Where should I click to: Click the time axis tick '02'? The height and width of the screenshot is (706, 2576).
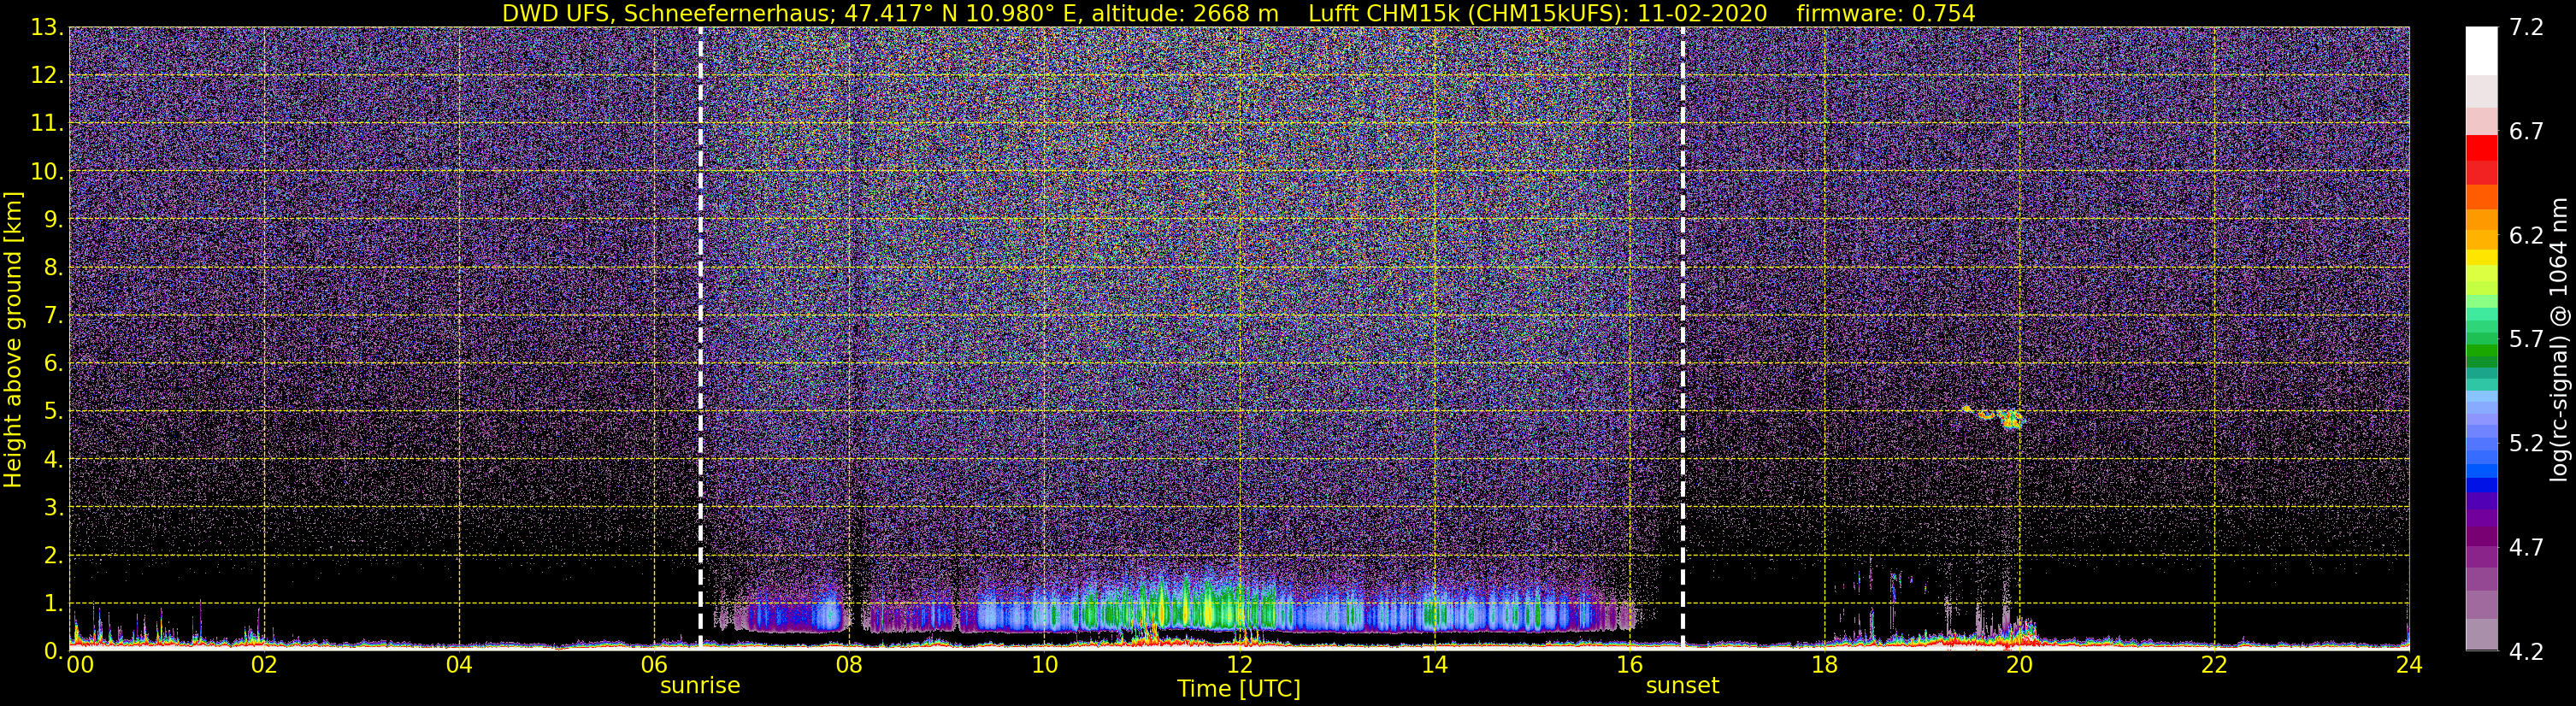[x=263, y=665]
